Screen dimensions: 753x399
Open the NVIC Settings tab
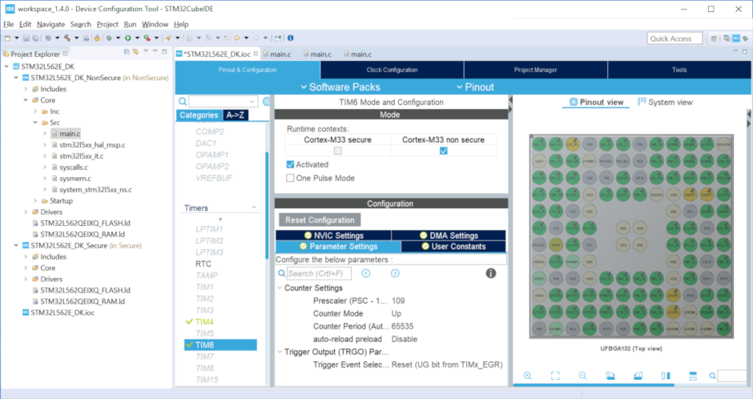click(x=333, y=236)
